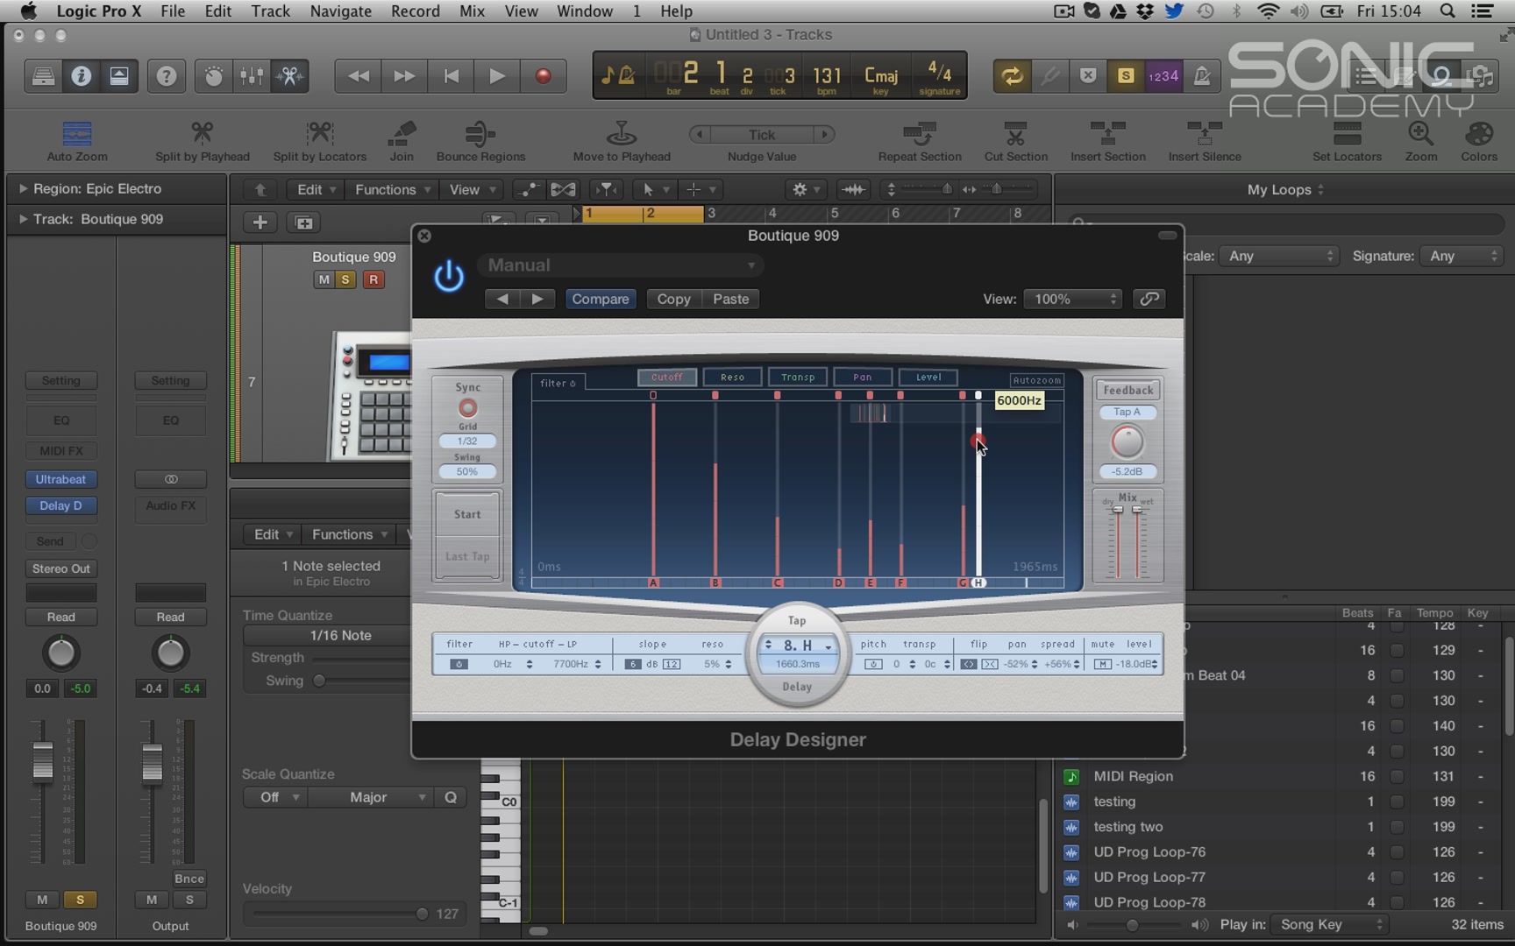
Task: Open the Mix menu
Action: point(472,11)
